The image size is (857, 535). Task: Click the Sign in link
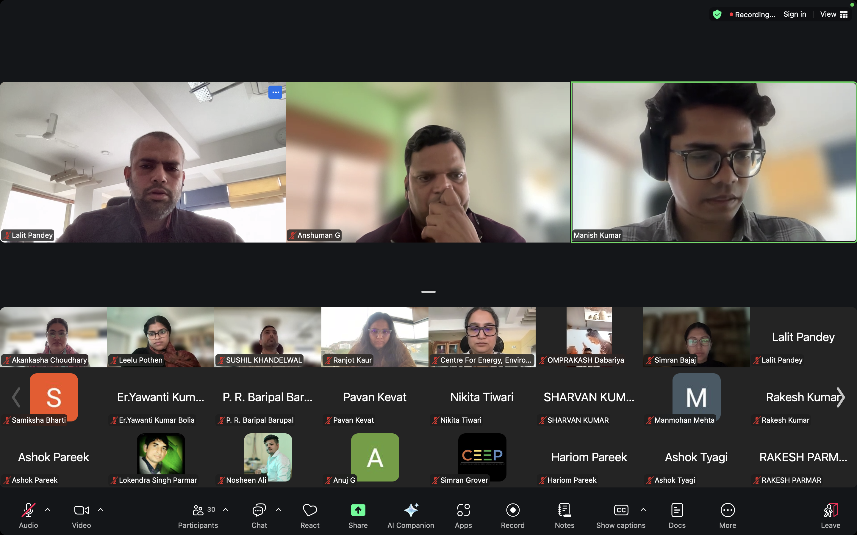(794, 15)
